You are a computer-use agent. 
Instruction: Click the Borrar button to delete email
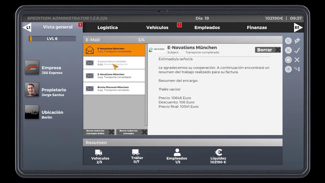[268, 50]
